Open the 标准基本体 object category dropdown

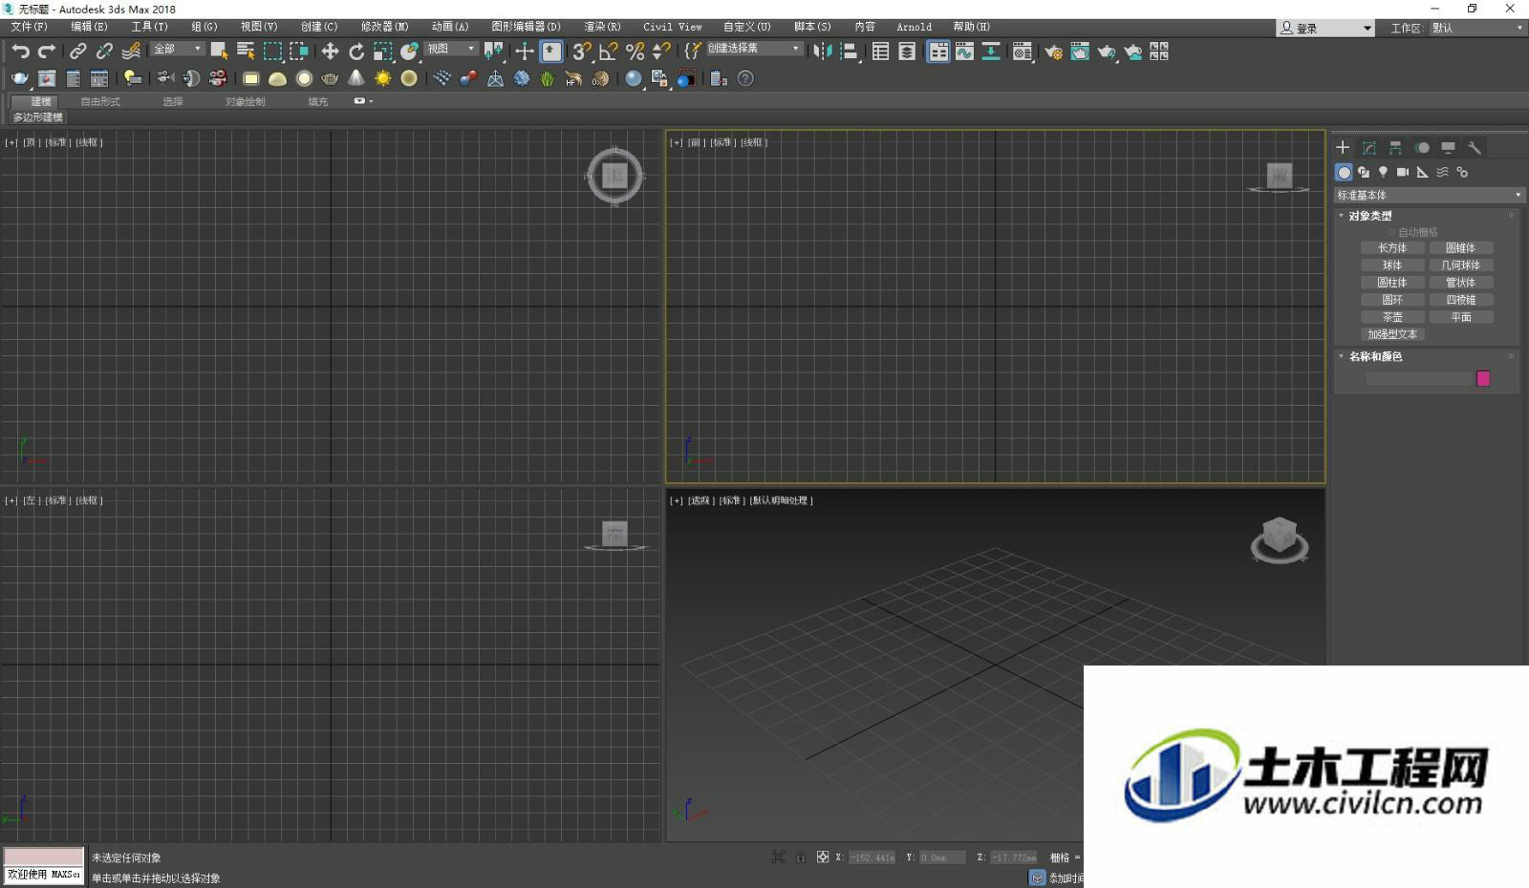[1429, 195]
